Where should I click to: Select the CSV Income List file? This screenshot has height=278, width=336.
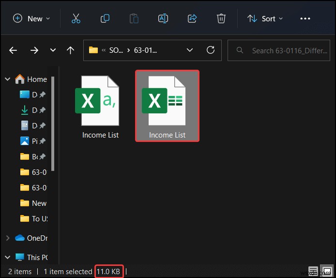coord(100,107)
